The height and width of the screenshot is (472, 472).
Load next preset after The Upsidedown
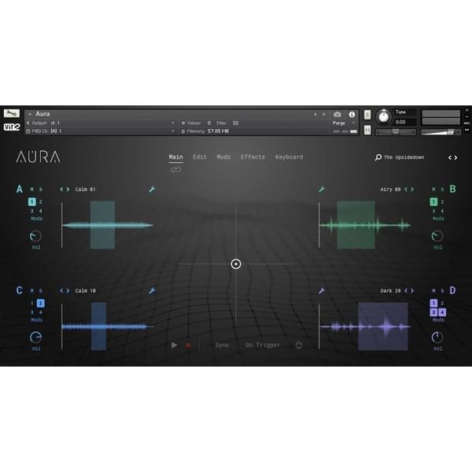455,158
